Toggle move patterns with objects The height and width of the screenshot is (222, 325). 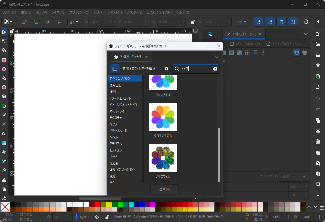coord(293,22)
